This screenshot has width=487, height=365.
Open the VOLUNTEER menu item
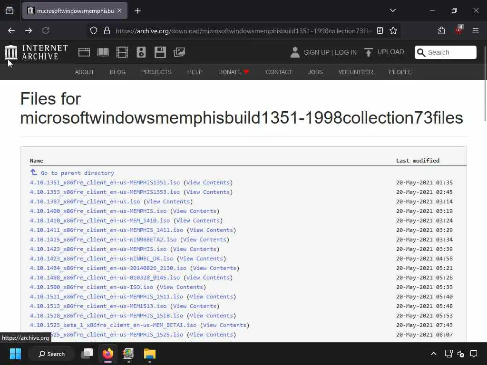pos(356,72)
